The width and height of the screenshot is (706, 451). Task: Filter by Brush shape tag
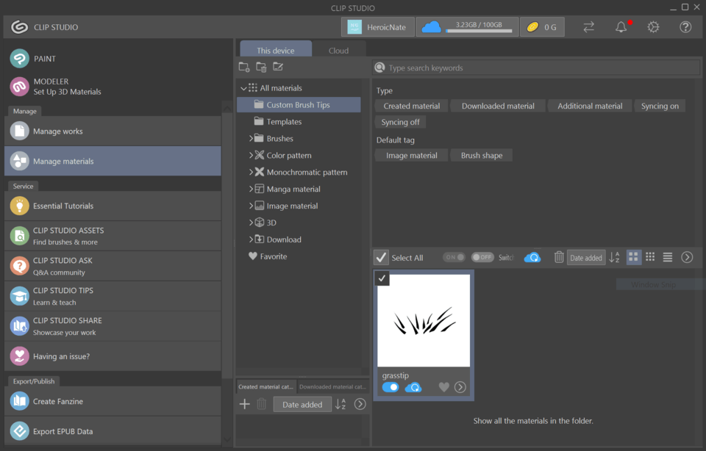481,156
